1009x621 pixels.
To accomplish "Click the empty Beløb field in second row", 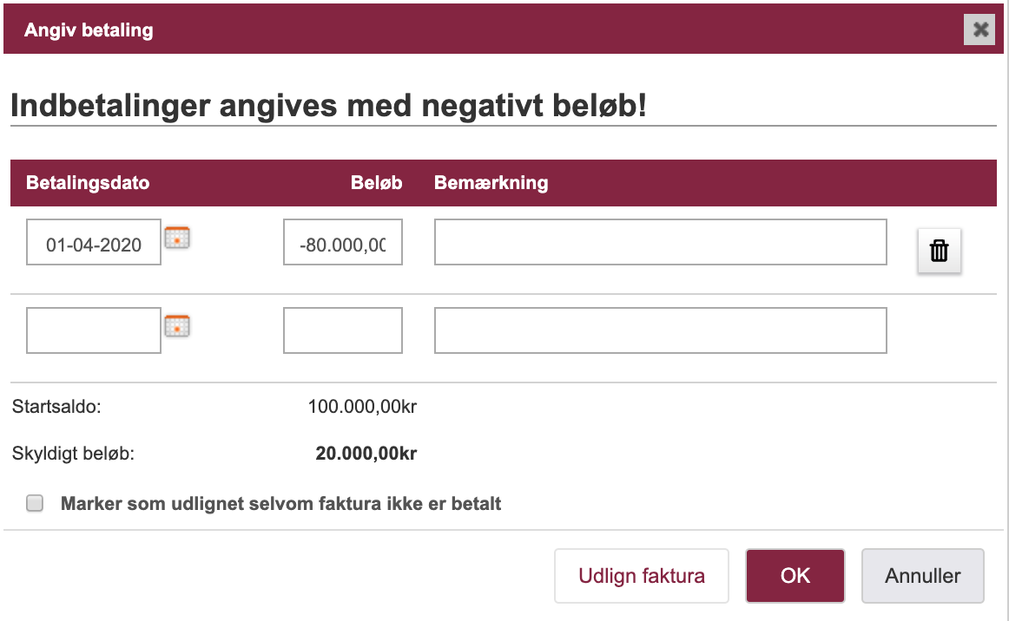I will [343, 330].
